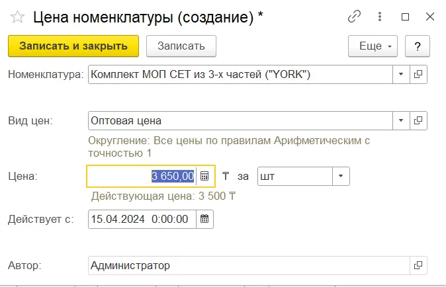Click the date field 15.04.2024 0:00:00

(x=142, y=219)
